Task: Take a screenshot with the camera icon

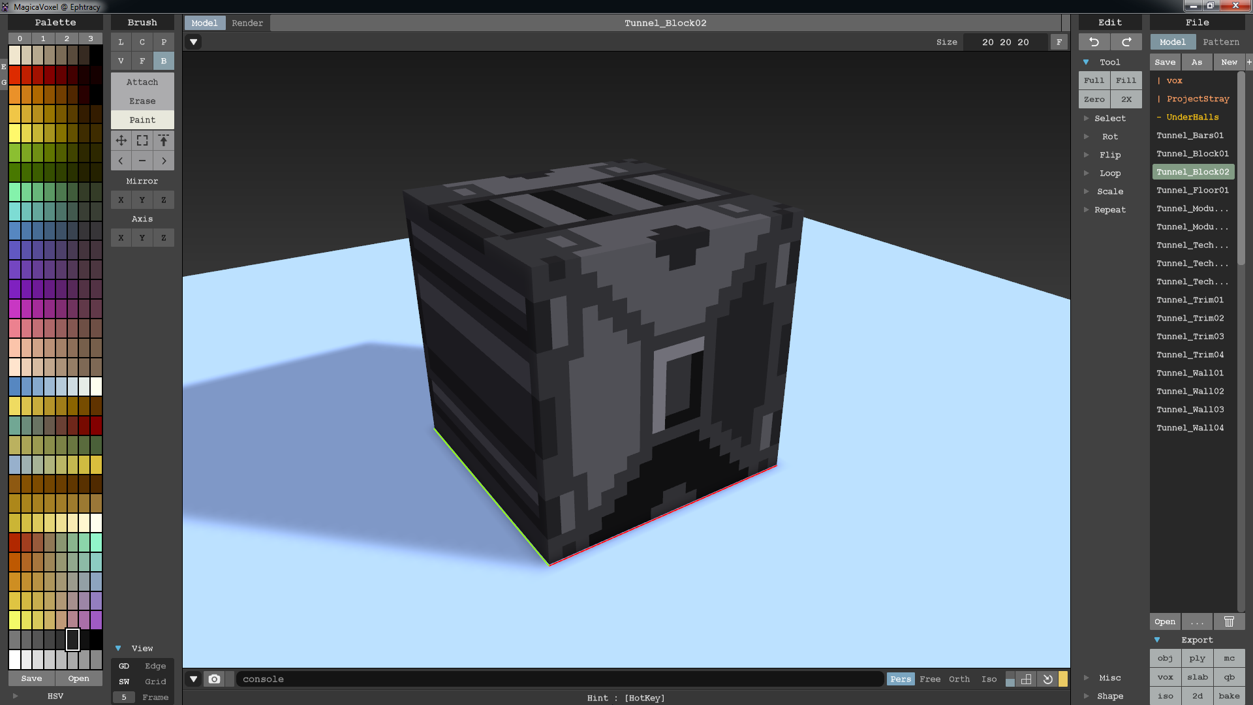Action: click(x=214, y=679)
